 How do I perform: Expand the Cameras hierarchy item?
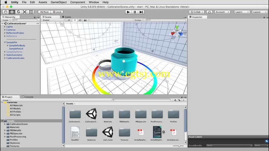tap(5, 30)
